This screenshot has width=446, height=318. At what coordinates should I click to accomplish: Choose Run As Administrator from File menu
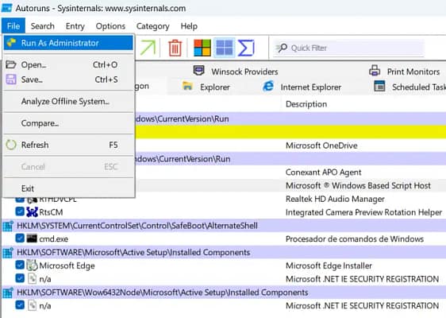(x=68, y=43)
